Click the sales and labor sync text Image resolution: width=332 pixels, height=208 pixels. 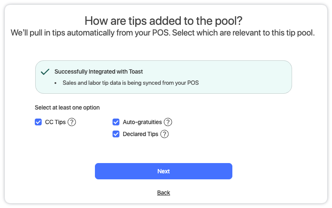131,83
